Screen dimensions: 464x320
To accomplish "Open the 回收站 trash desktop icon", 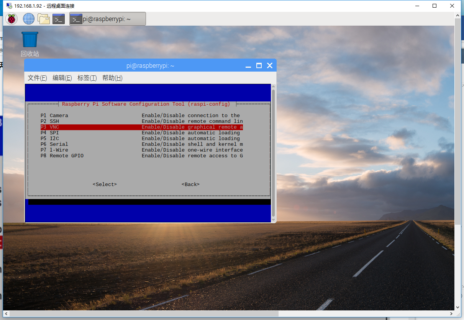I will [x=30, y=44].
